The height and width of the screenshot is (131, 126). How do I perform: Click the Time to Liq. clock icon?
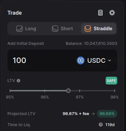[x=101, y=124]
